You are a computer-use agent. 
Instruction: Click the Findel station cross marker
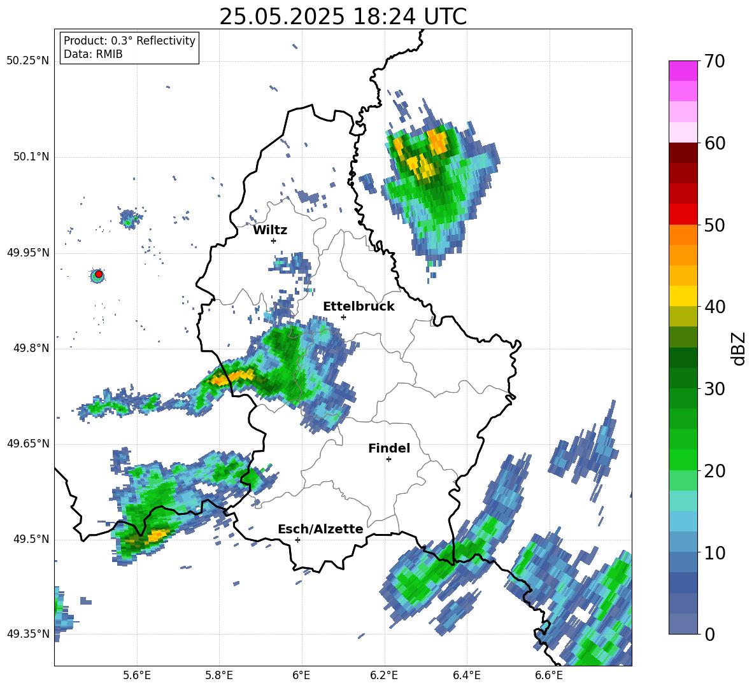[388, 460]
